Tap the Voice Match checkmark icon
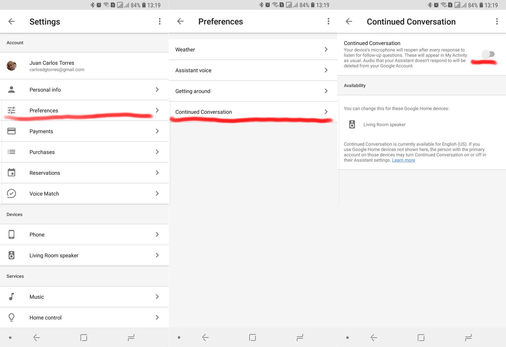506x347 pixels. 11,193
